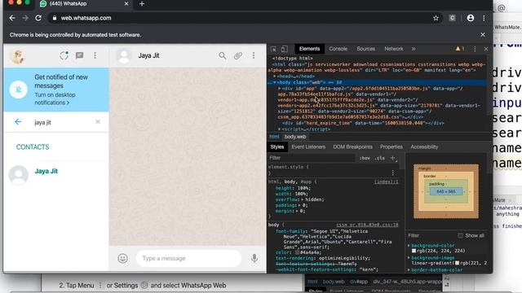
Task: Turn on desktop notifications link
Action: [x=55, y=98]
